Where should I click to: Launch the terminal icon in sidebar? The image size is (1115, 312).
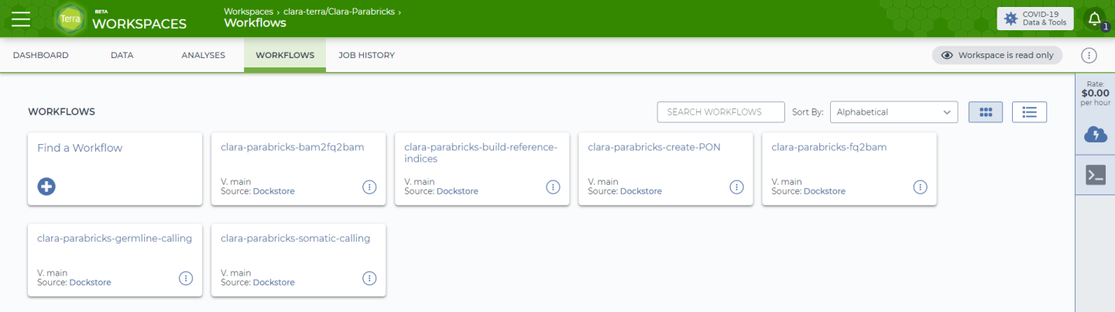1096,175
